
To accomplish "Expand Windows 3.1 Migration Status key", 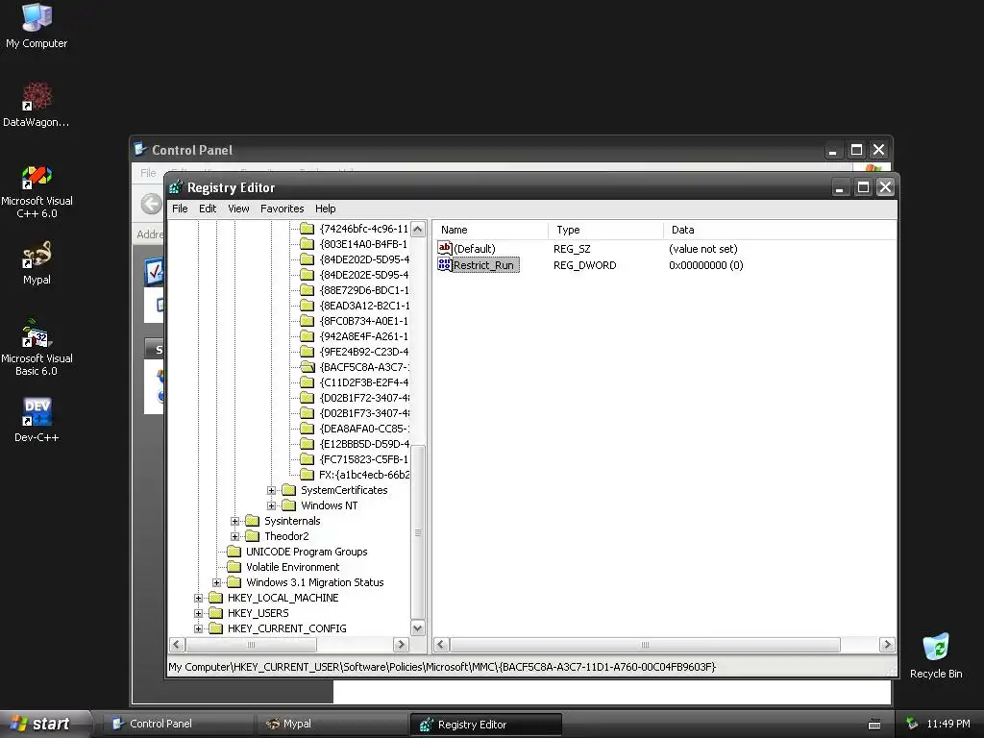I will (x=216, y=582).
